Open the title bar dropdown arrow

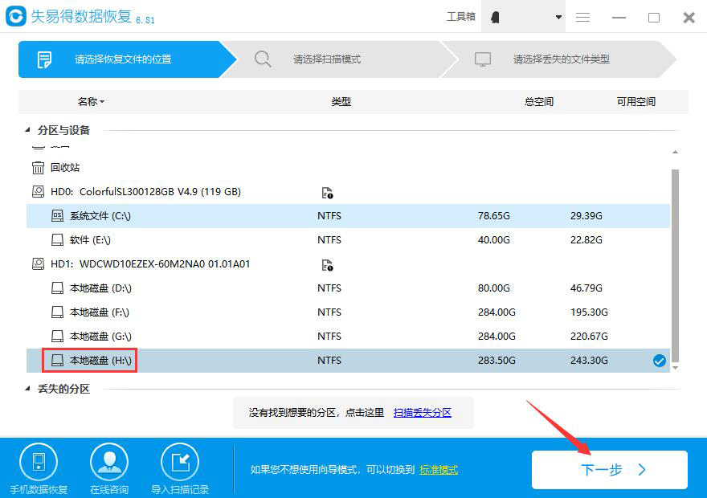point(558,18)
